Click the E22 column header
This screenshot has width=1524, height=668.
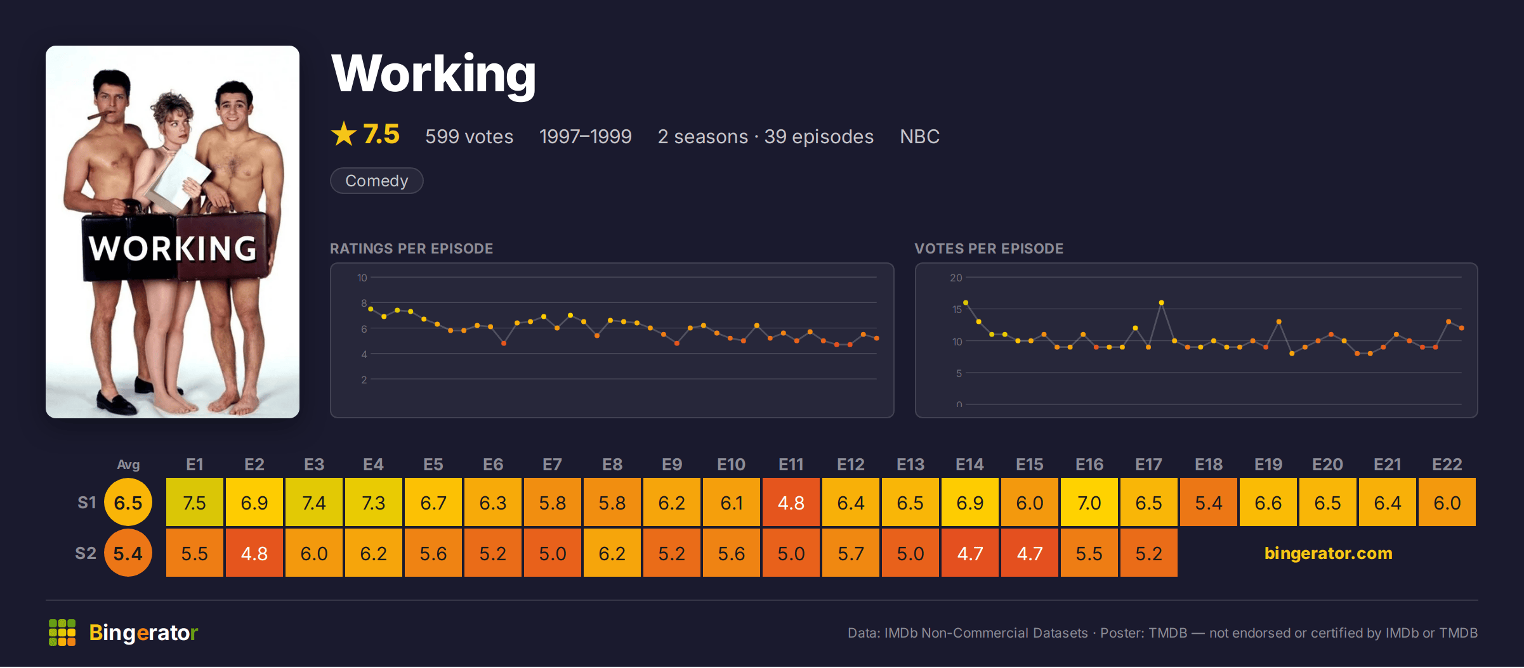click(1447, 465)
